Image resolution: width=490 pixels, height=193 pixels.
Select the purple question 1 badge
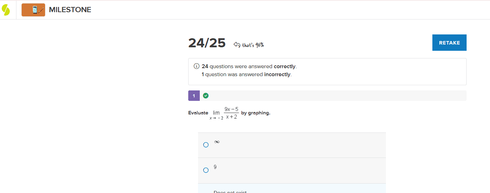pos(194,96)
